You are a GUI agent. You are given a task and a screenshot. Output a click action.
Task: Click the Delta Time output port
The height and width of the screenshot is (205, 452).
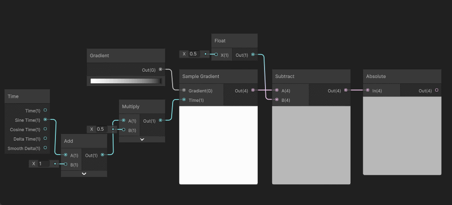[x=45, y=139]
